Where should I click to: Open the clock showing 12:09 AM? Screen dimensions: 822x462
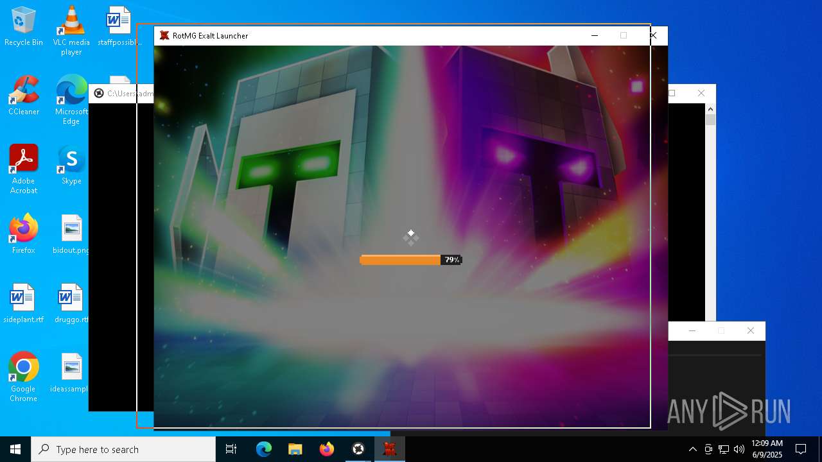[767, 449]
